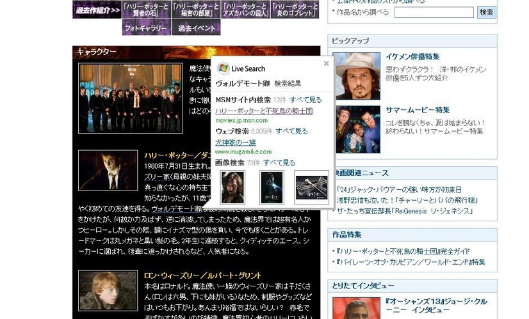This screenshot has height=319, width=529.
Task: Click the ヴォルデモート卿 link in article
Action: tap(177, 208)
